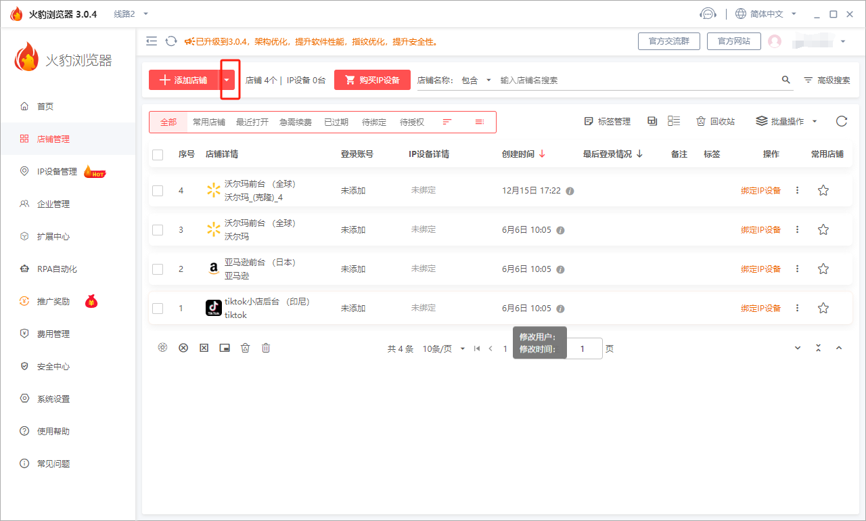This screenshot has width=866, height=521.
Task: Click the refresh icon in top bar
Action: point(171,41)
